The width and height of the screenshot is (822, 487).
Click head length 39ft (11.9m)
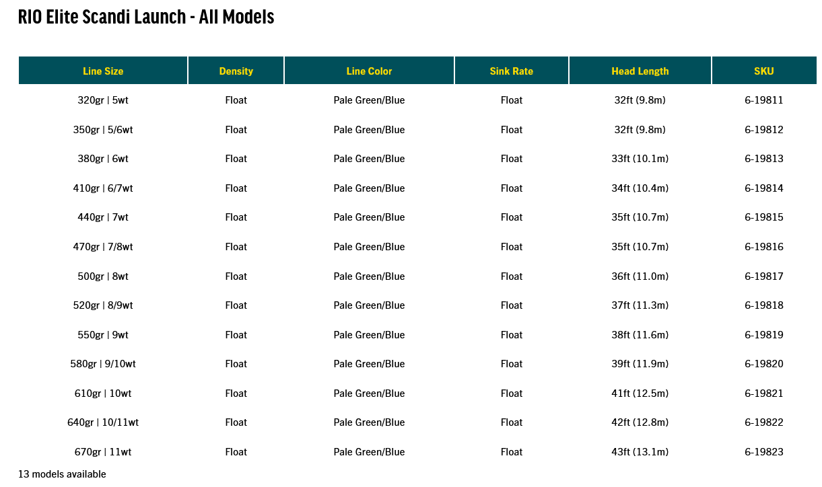click(640, 364)
